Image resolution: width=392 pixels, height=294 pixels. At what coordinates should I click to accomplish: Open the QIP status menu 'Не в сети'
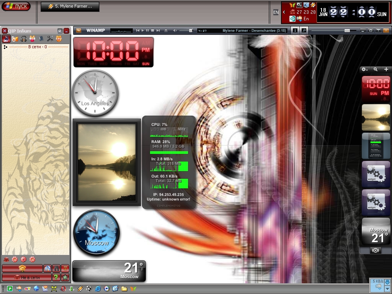pos(26,278)
